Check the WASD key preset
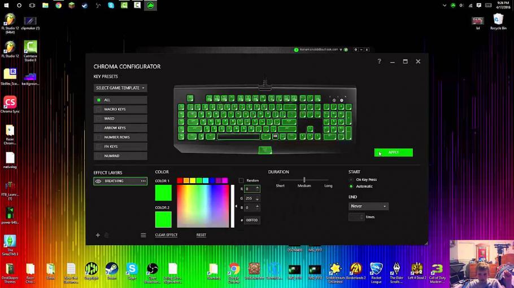The height and width of the screenshot is (288, 514). [x=99, y=118]
